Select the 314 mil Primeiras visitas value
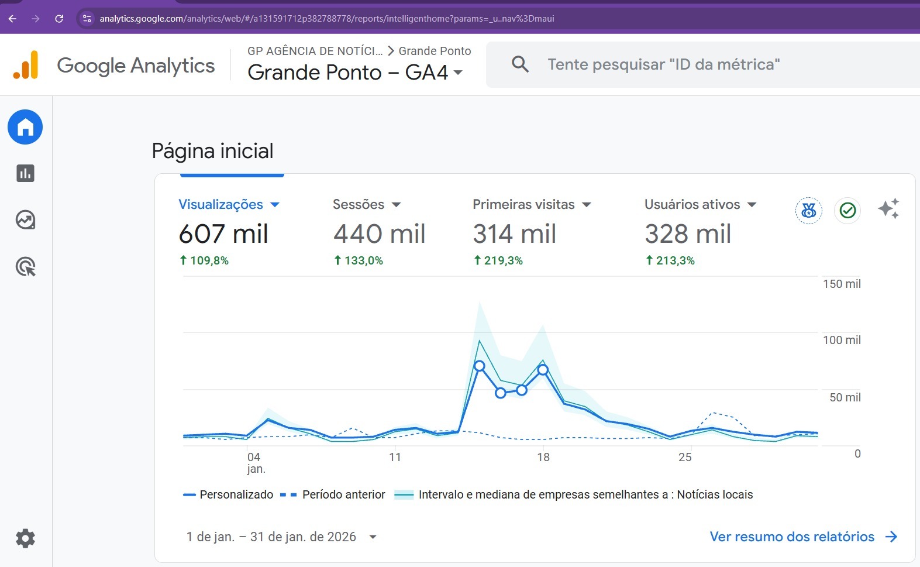This screenshot has height=567, width=920. point(514,234)
